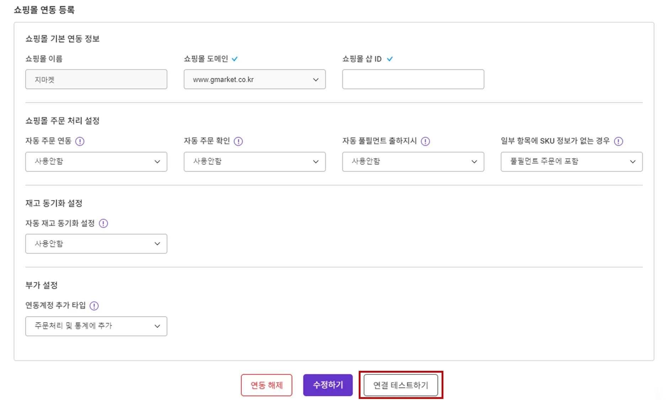Screen dimensions: 667x400
Task: Expand the 자동 재고 동기화 설정 dropdown
Action: (x=96, y=244)
